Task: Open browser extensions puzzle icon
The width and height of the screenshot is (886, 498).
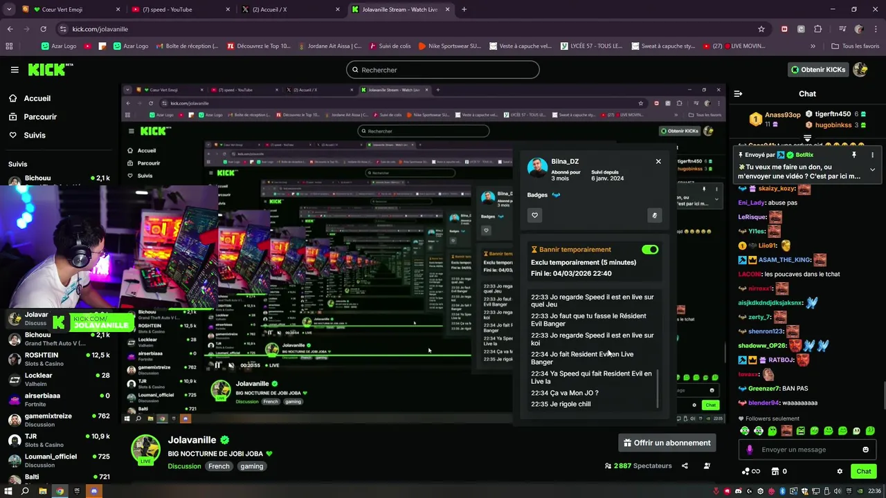Action: pyautogui.click(x=818, y=29)
